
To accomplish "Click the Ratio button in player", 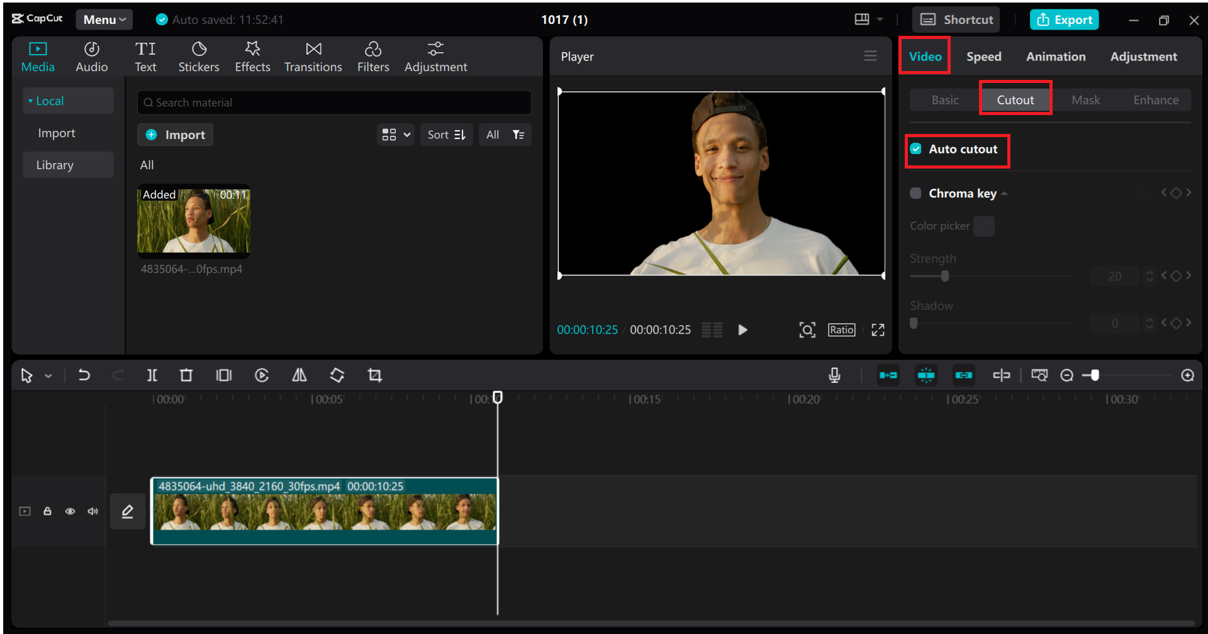I will coord(841,330).
